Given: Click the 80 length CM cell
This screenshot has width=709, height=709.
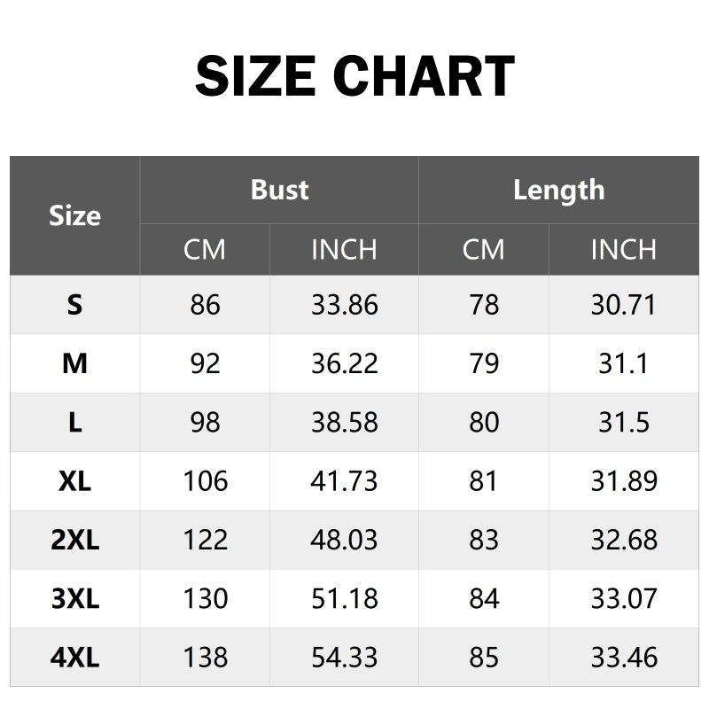Looking at the screenshot, I should 484,422.
